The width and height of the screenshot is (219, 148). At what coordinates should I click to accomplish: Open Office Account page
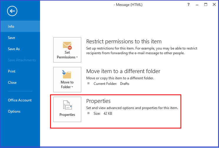20,100
